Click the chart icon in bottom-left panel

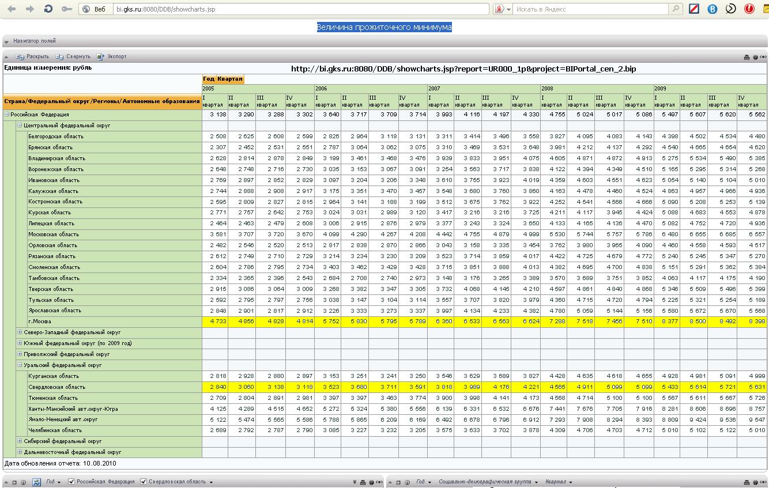pyautogui.click(x=36, y=482)
